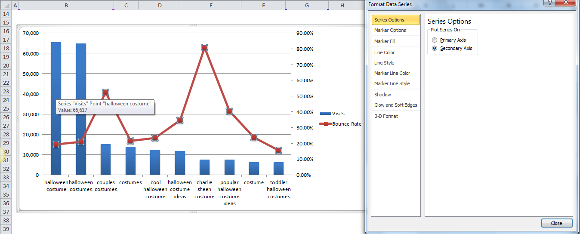
Task: Go to Shadow settings
Action: click(383, 95)
